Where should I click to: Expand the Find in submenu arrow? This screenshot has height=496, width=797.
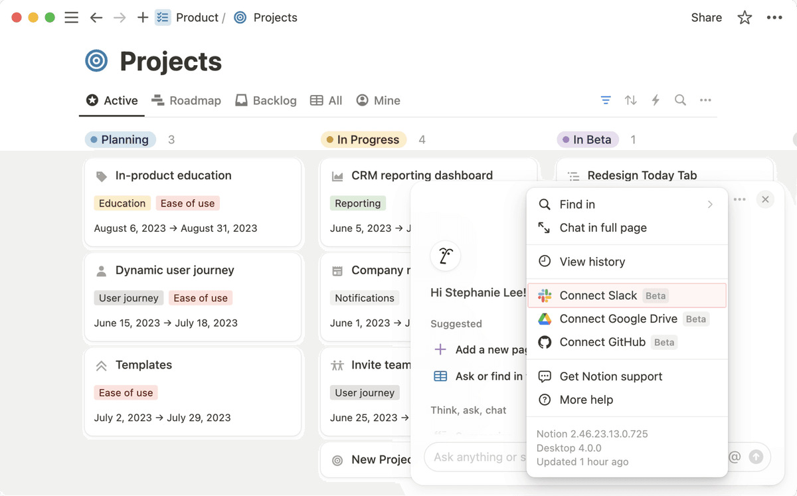pos(710,205)
